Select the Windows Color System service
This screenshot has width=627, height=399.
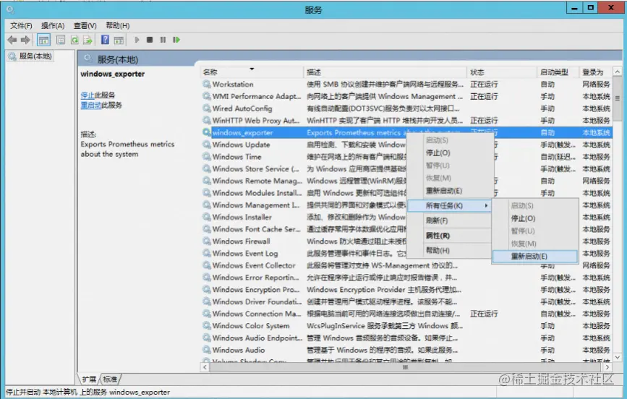coord(406,326)
